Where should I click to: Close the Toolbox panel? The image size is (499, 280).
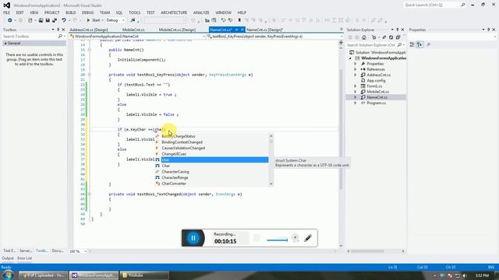click(63, 30)
